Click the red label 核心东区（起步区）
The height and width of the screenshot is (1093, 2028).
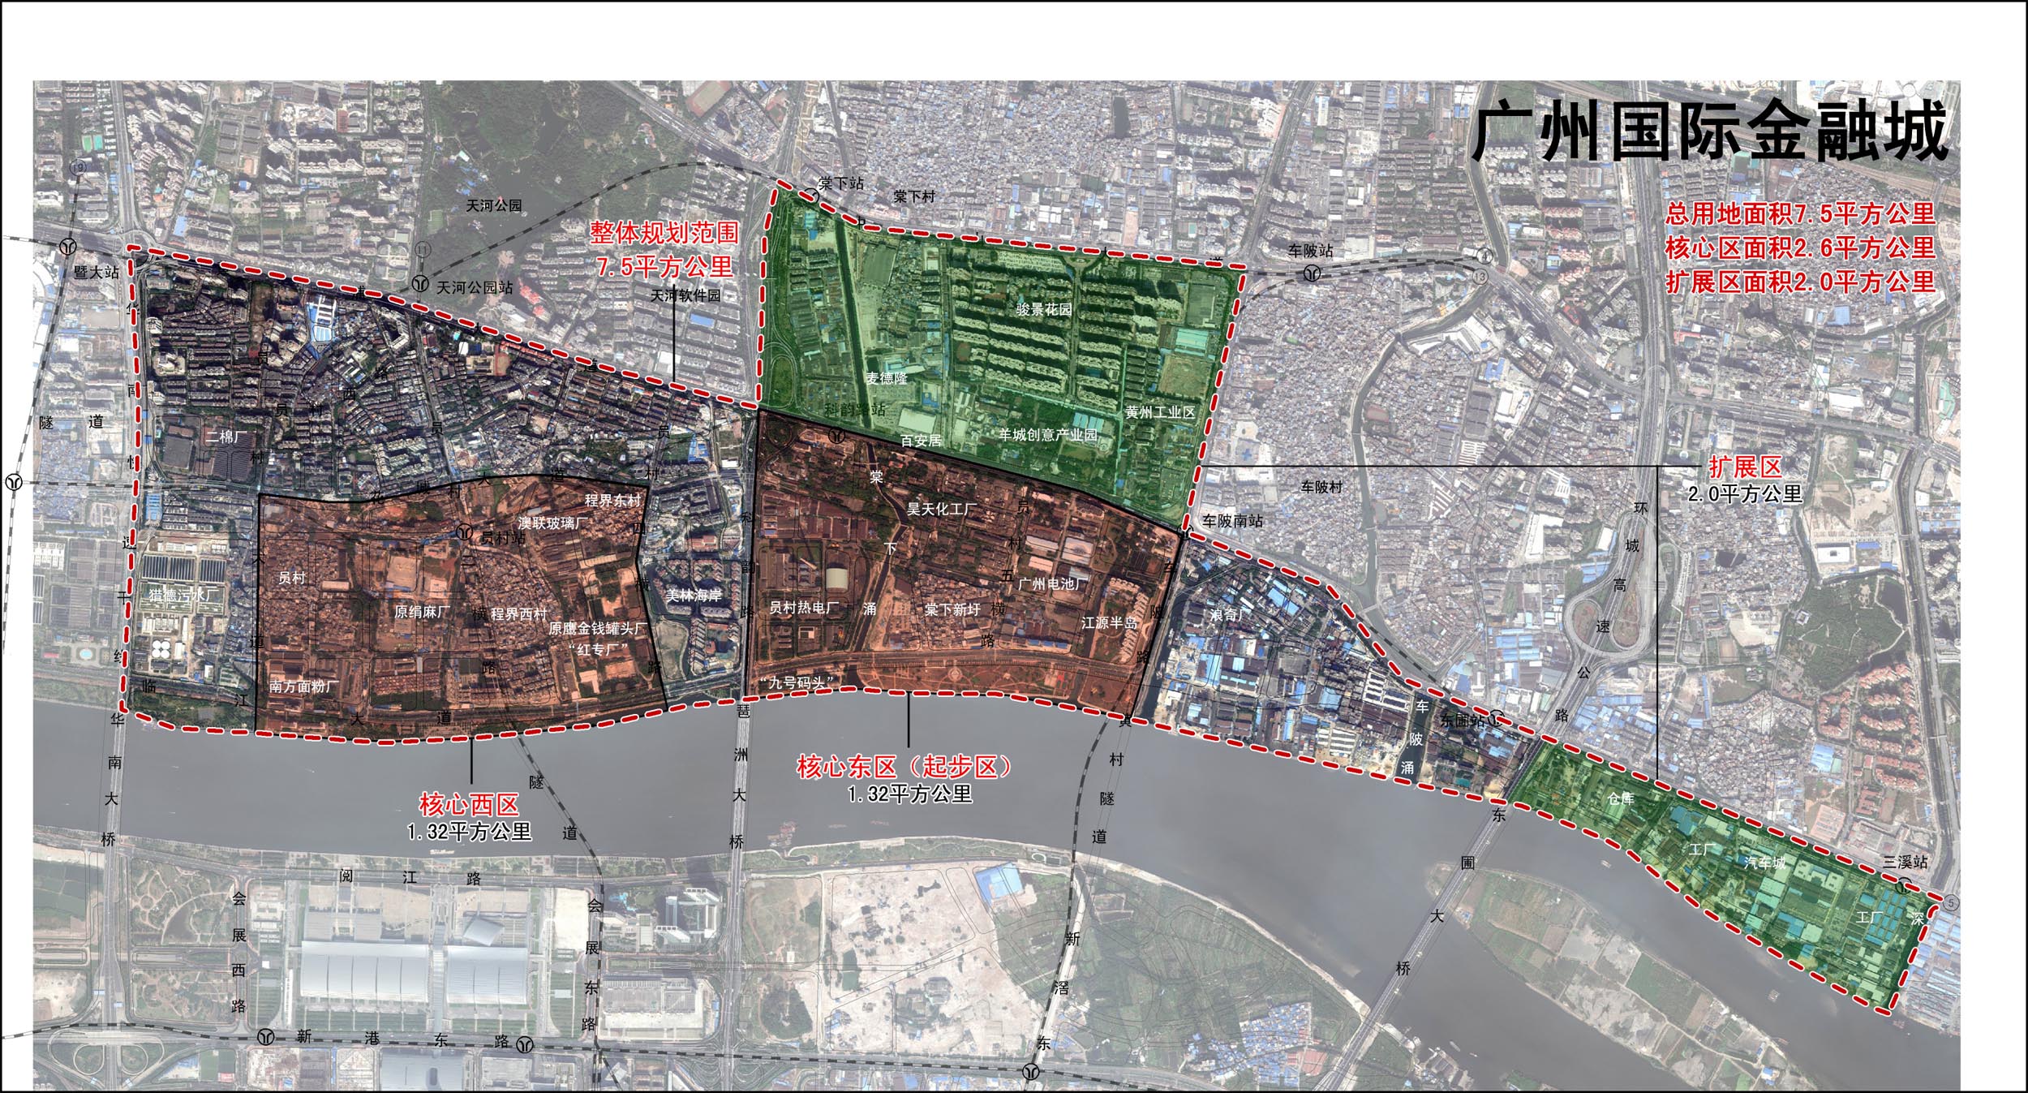click(907, 766)
